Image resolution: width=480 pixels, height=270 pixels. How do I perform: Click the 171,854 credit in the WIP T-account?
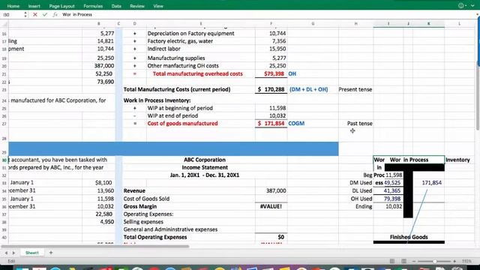(x=432, y=183)
